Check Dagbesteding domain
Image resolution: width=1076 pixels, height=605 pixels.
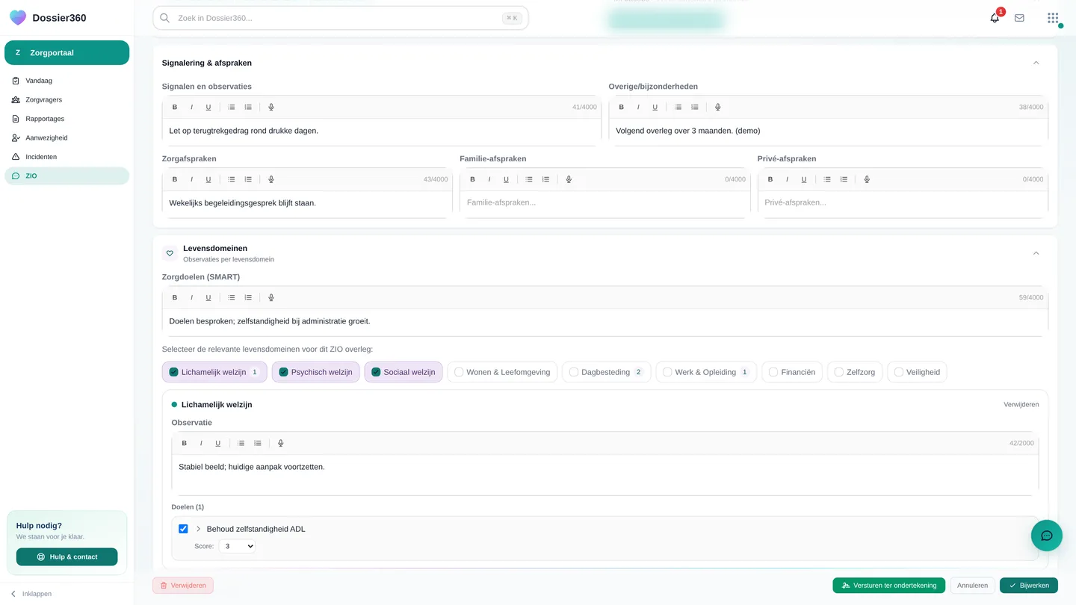tap(574, 372)
